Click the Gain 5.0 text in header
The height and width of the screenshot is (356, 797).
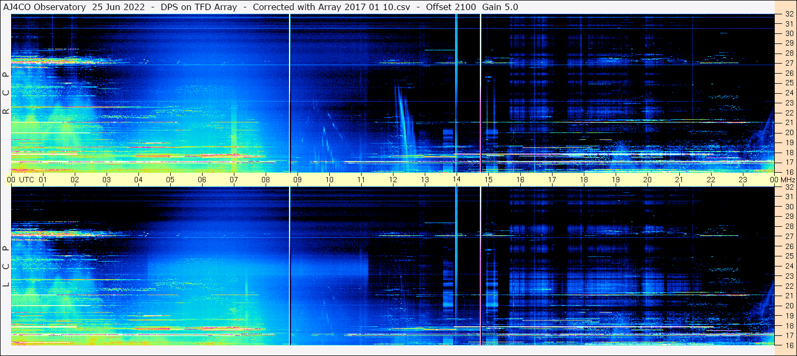[500, 7]
